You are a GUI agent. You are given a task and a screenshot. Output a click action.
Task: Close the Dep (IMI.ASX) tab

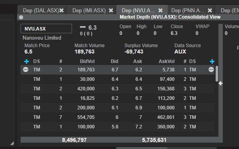pyautogui.click(x=111, y=10)
